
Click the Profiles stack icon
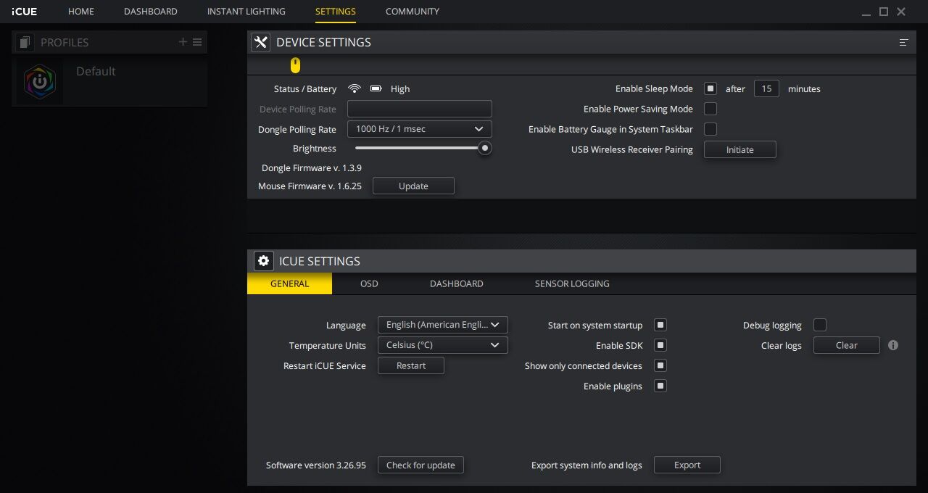point(25,42)
